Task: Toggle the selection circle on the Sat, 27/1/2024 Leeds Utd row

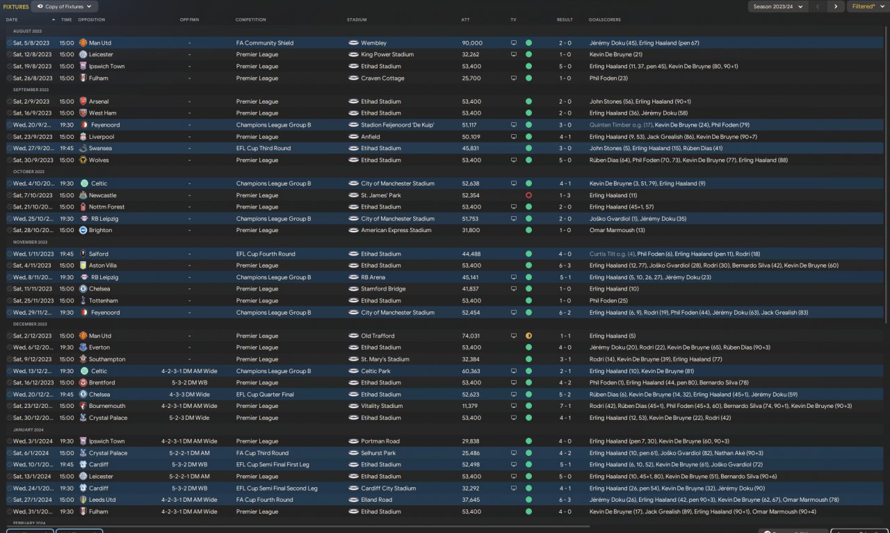Action: [9, 500]
